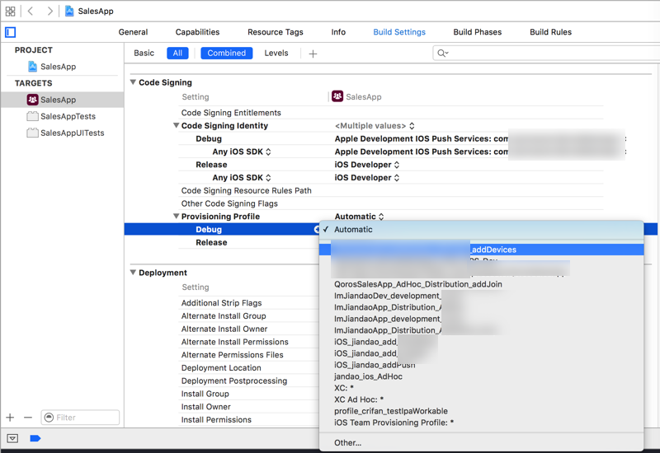Click the targets Filter input field

[x=80, y=418]
